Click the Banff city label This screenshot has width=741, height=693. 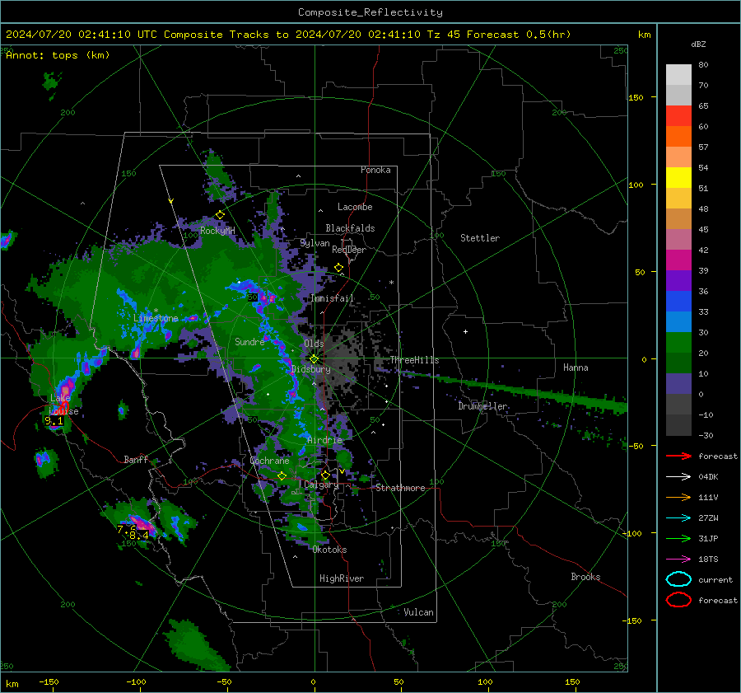point(136,460)
